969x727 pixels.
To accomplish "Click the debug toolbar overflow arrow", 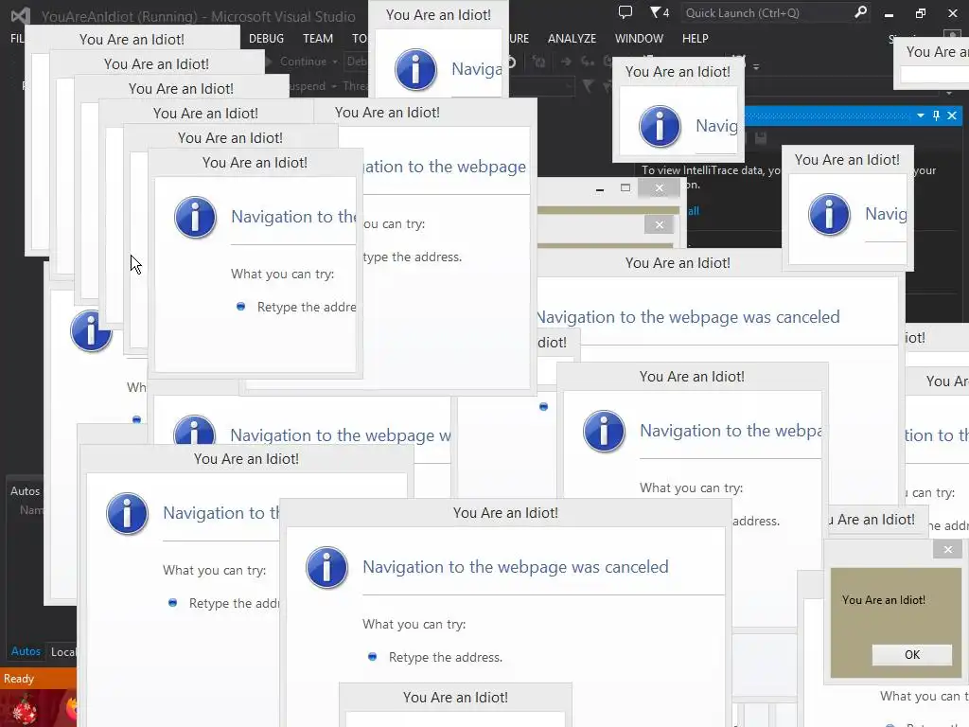I will coord(756,65).
